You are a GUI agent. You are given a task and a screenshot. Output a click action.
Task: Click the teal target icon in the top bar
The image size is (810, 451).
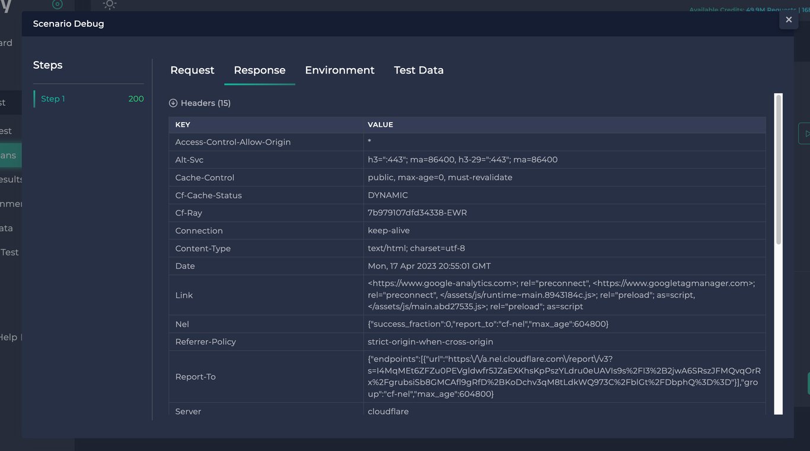click(57, 4)
